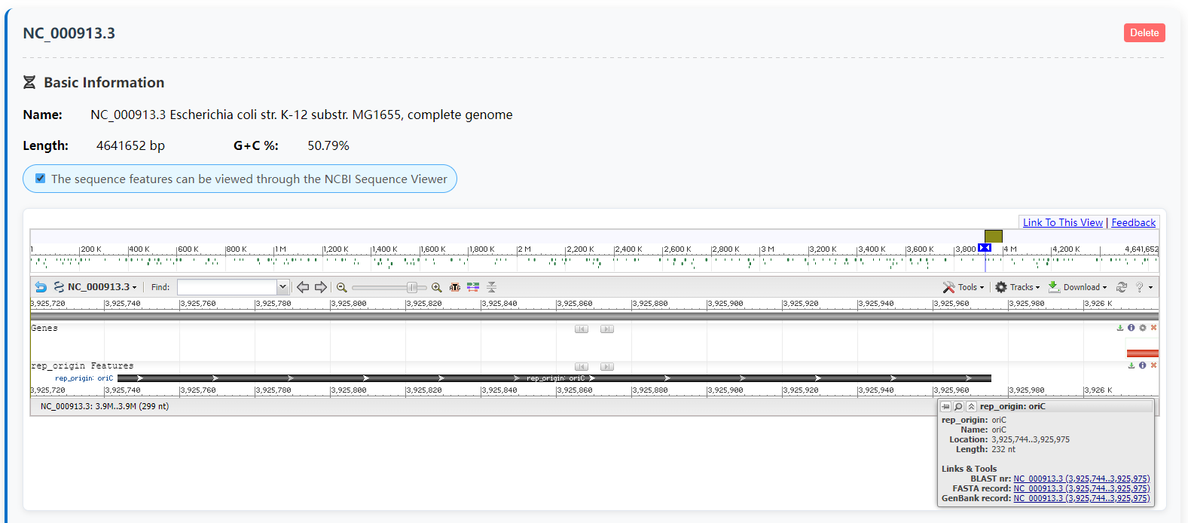Zoom to sequence with the ATG icon
This screenshot has height=523, width=1188.
(x=454, y=287)
